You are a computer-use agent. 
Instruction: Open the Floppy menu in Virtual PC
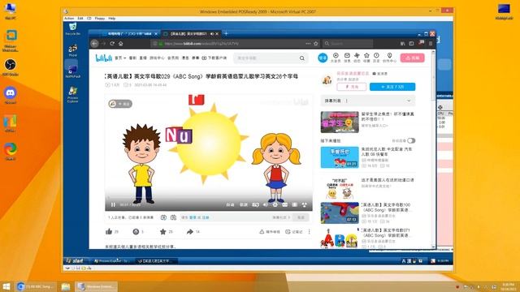100,19
